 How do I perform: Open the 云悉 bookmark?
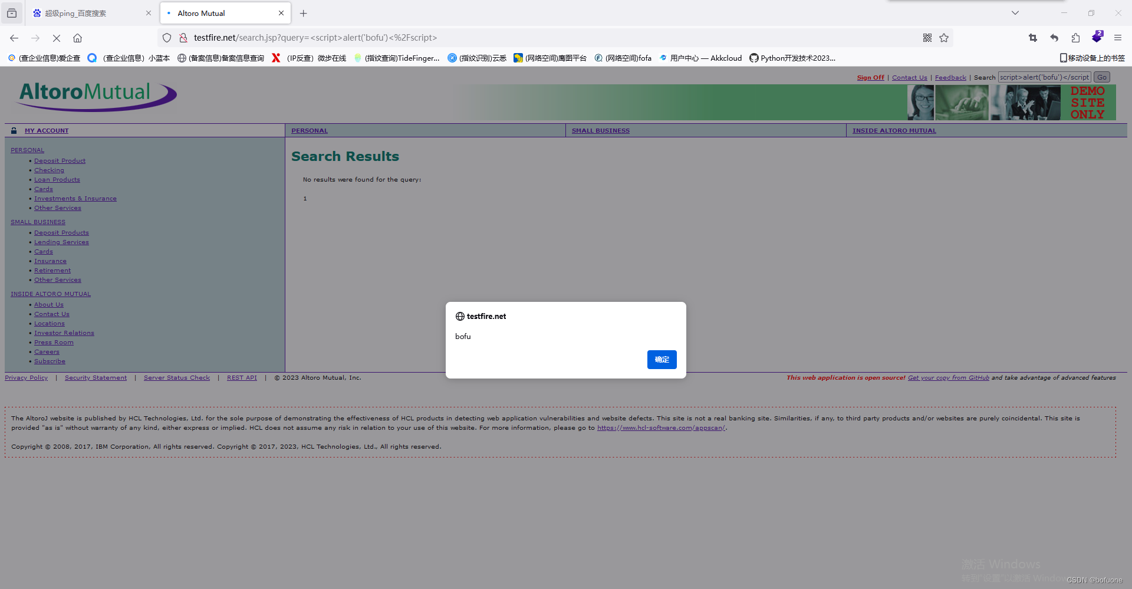click(477, 58)
